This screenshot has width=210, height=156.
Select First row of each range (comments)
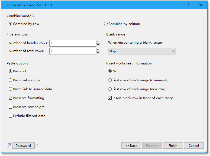138,80
